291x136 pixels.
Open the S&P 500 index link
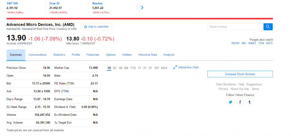pos(12,3)
